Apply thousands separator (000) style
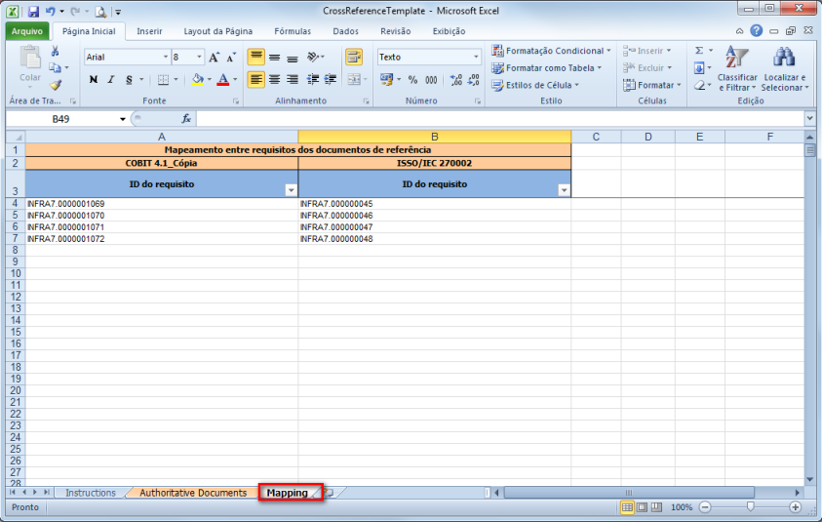 [431, 80]
